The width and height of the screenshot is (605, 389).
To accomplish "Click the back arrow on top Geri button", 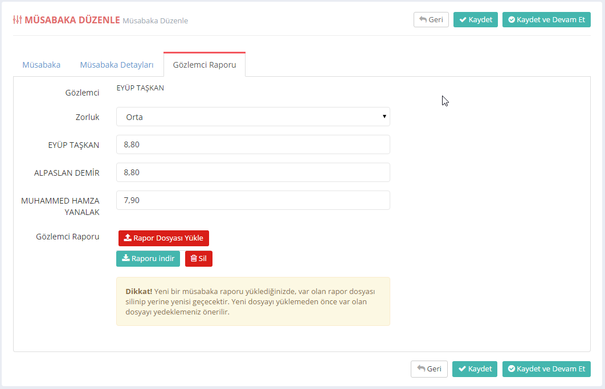I will pos(423,19).
